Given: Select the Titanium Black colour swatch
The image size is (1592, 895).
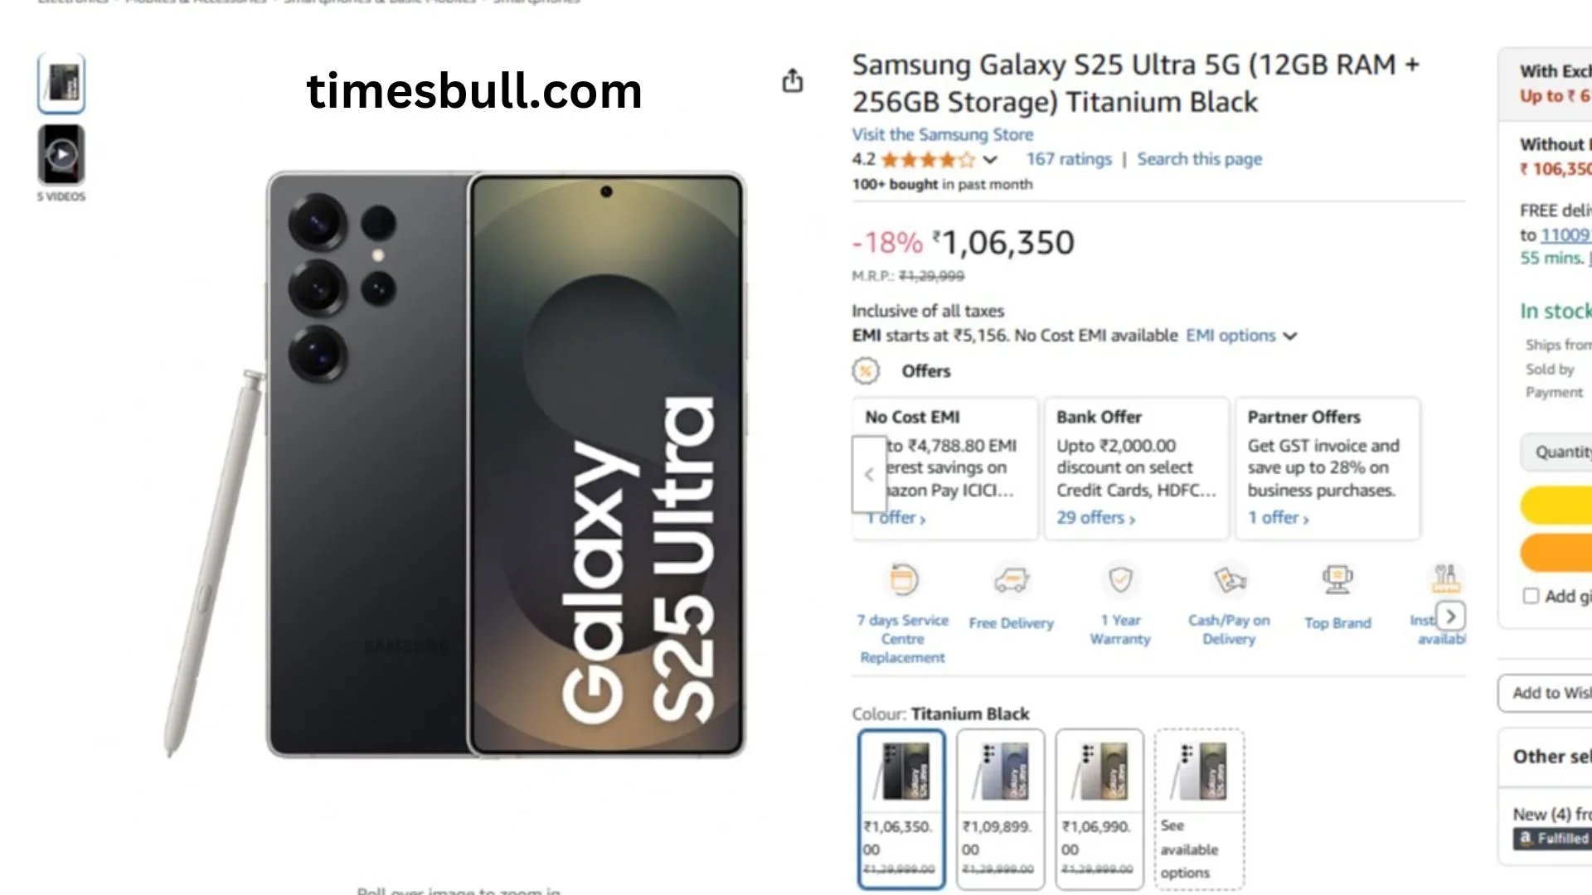Looking at the screenshot, I should (x=901, y=808).
